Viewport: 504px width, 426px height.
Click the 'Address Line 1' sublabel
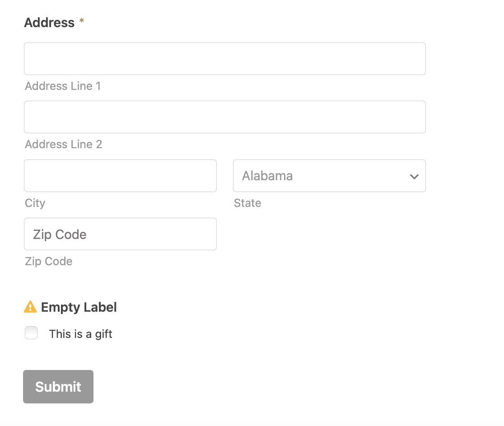point(63,86)
